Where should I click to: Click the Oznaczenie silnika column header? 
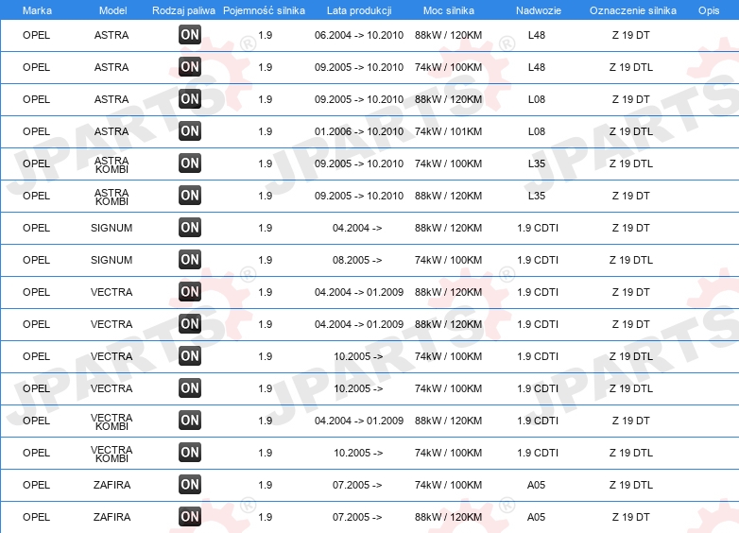click(x=633, y=10)
